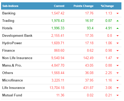Open the Banking sub-index row

pyautogui.click(x=61, y=13)
